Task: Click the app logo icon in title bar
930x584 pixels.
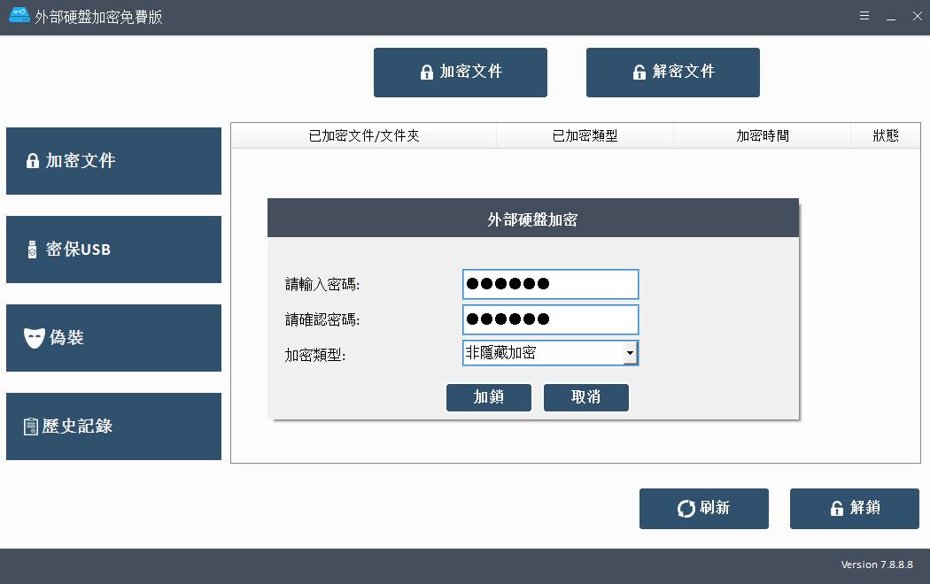Action: [19, 15]
